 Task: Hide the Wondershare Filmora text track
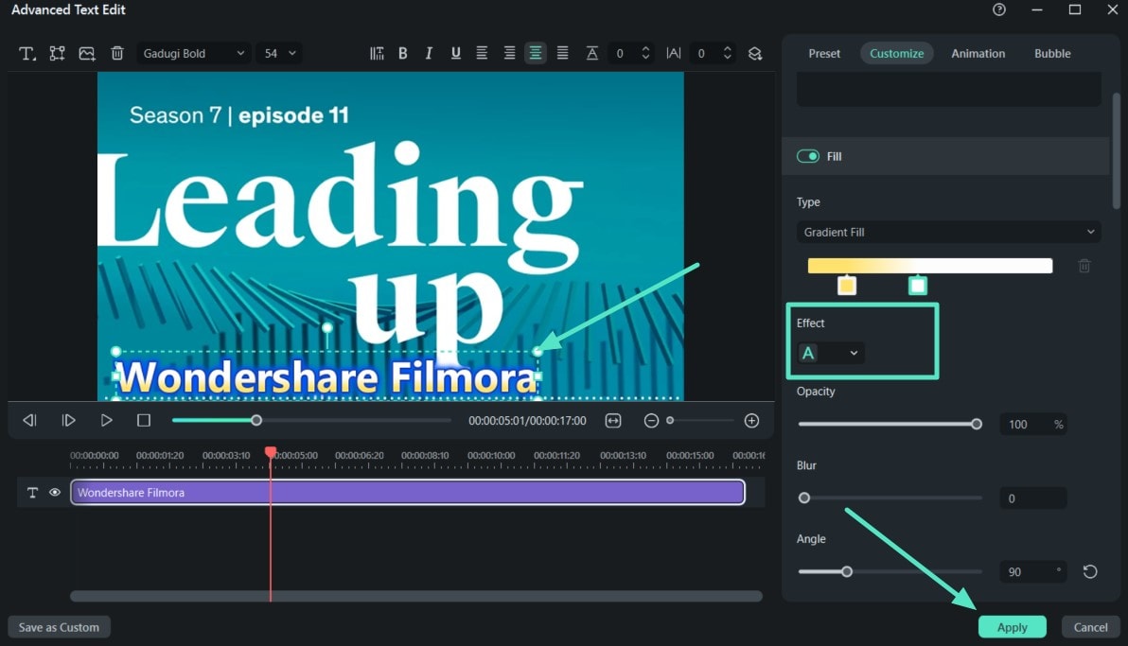pos(55,492)
